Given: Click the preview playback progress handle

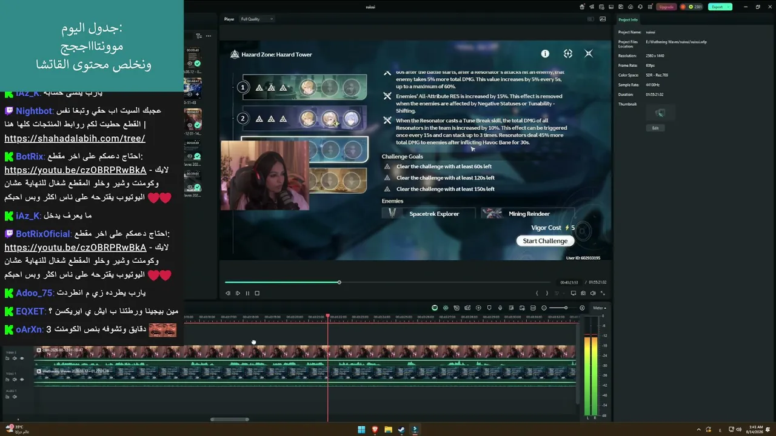Looking at the screenshot, I should click(x=339, y=282).
